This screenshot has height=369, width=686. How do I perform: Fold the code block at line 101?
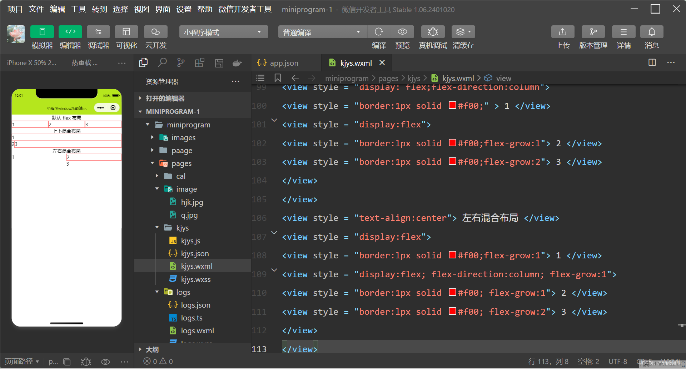pos(274,120)
